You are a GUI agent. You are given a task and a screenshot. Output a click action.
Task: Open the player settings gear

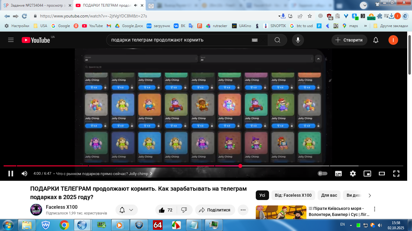(x=353, y=174)
